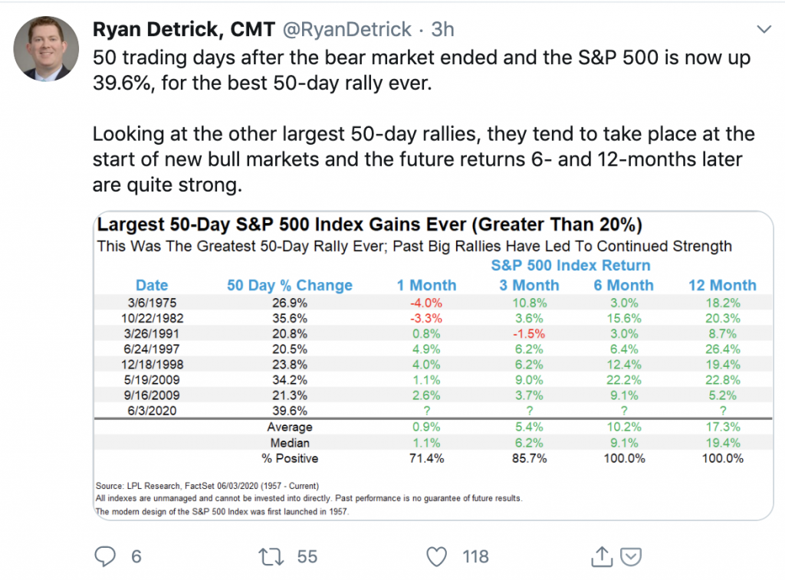Click the '12 Month' column header in chart
785x580 pixels.
[722, 285]
